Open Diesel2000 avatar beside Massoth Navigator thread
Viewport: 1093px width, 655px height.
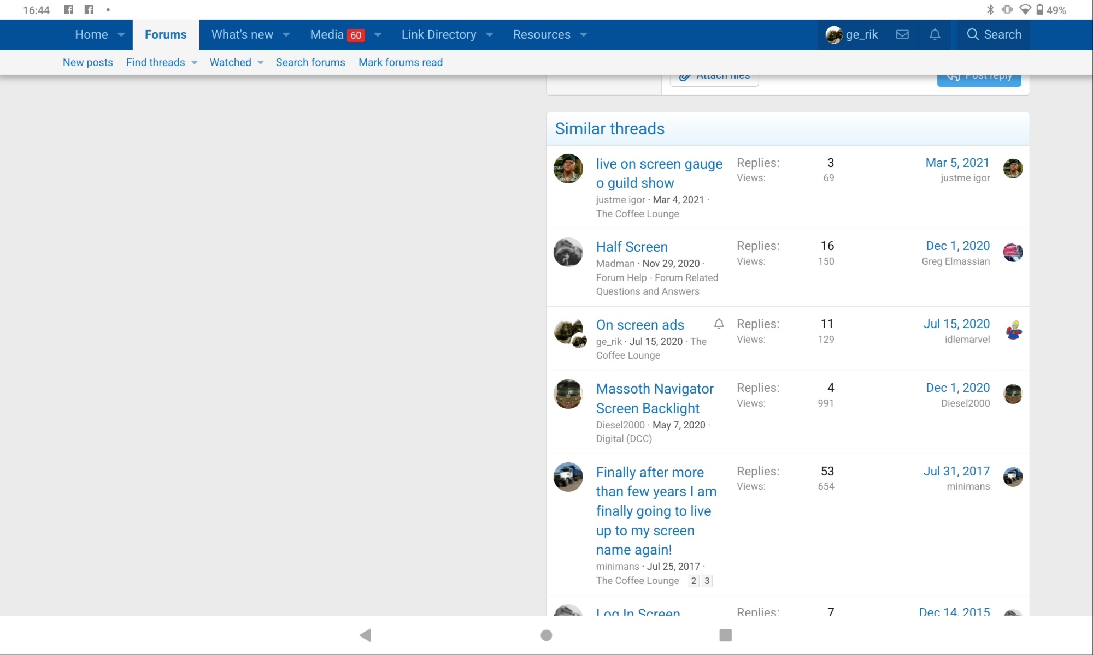(568, 394)
